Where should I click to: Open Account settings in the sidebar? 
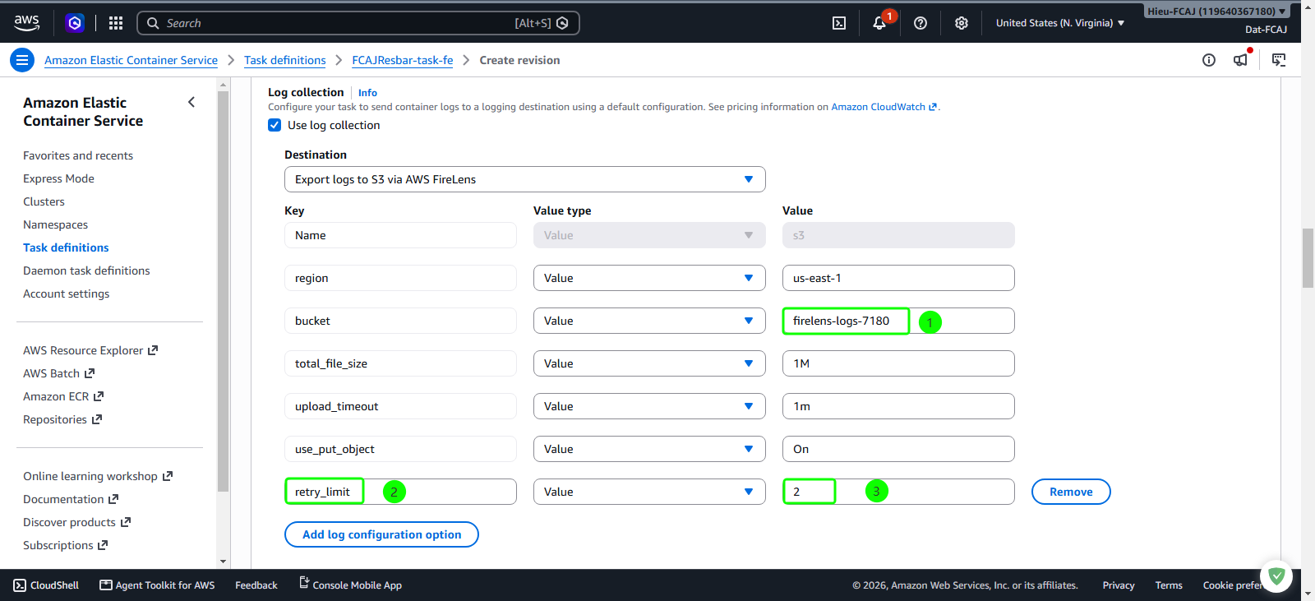(x=66, y=294)
